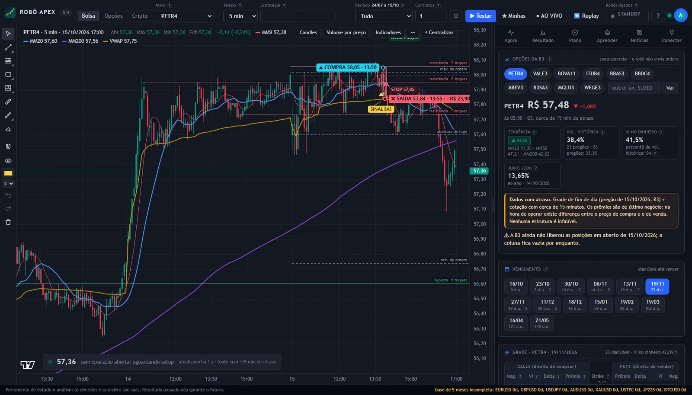
Task: Click the outro ticker input field
Action: click(634, 88)
